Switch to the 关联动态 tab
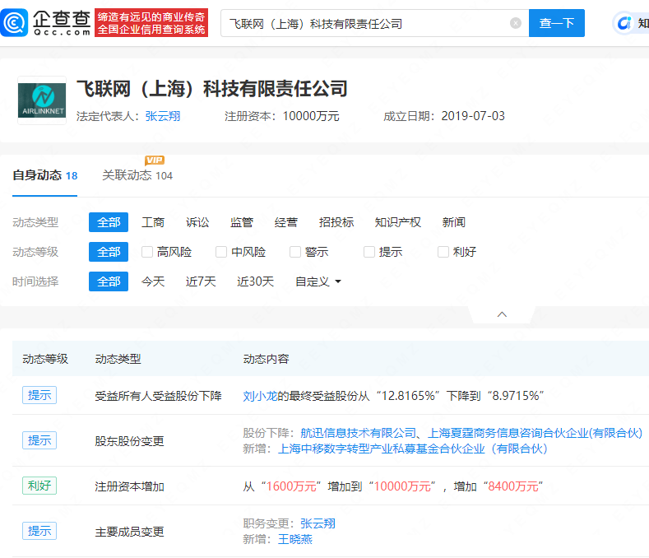Screen dimensions: 649x558 [x=137, y=175]
